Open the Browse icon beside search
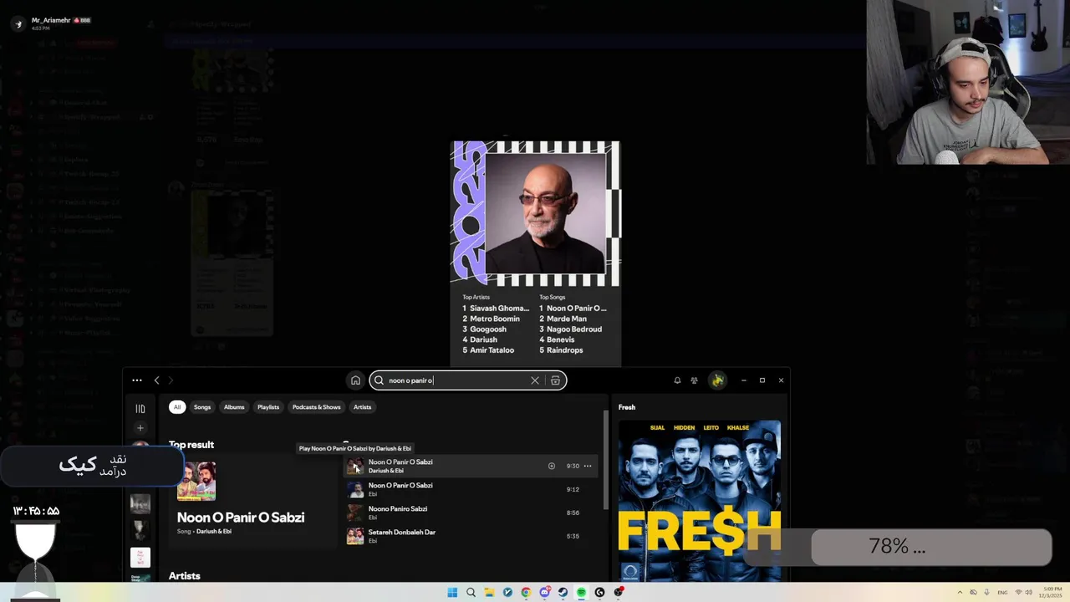 click(555, 380)
